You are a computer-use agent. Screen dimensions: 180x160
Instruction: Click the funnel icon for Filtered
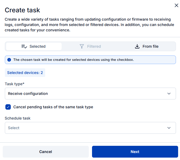pyautogui.click(x=82, y=46)
